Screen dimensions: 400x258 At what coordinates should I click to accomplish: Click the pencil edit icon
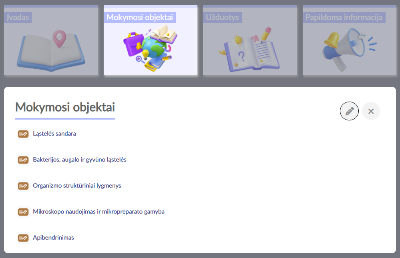[349, 111]
